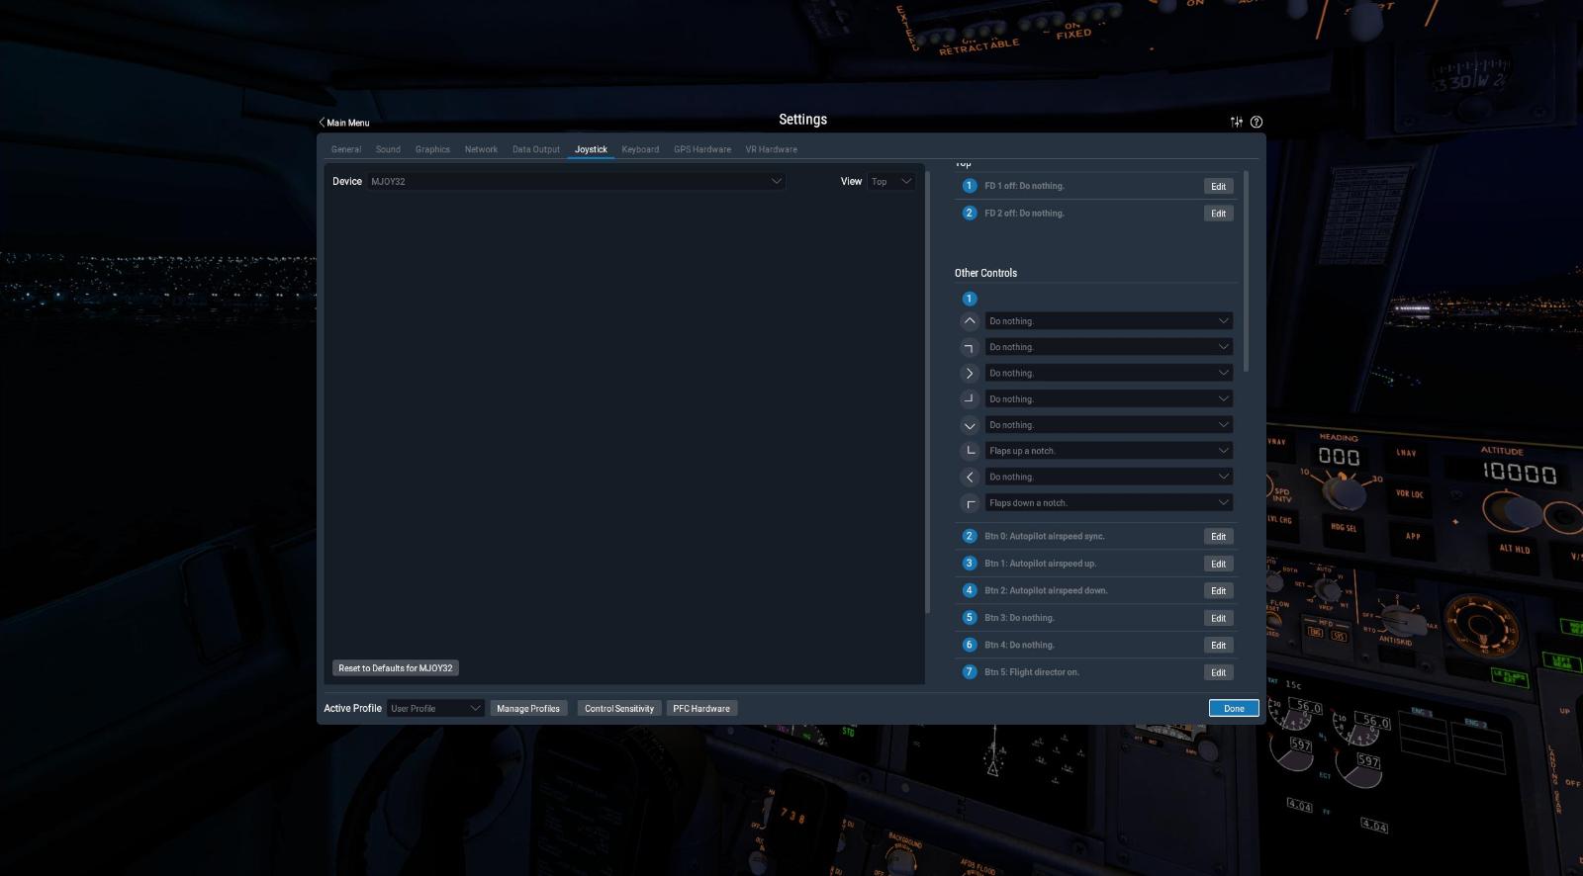Viewport: 1583px width, 876px height.
Task: Click hat switch badge 1 under Other Controls
Action: click(970, 299)
